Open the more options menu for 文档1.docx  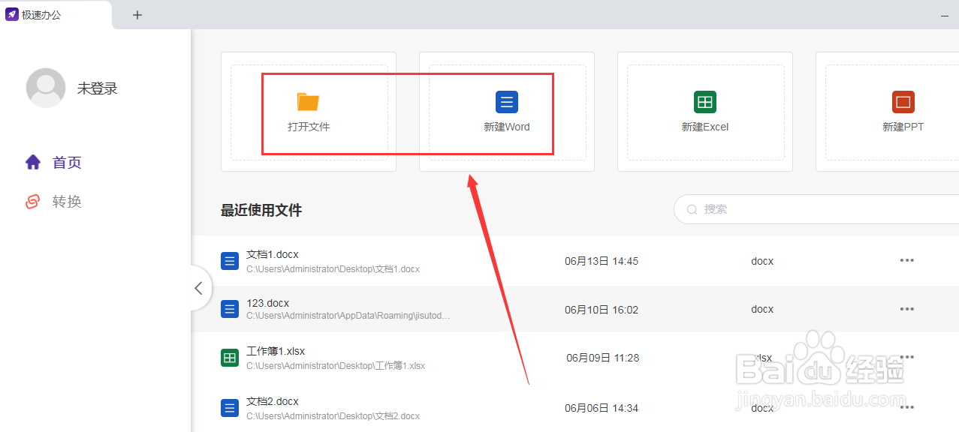[906, 260]
